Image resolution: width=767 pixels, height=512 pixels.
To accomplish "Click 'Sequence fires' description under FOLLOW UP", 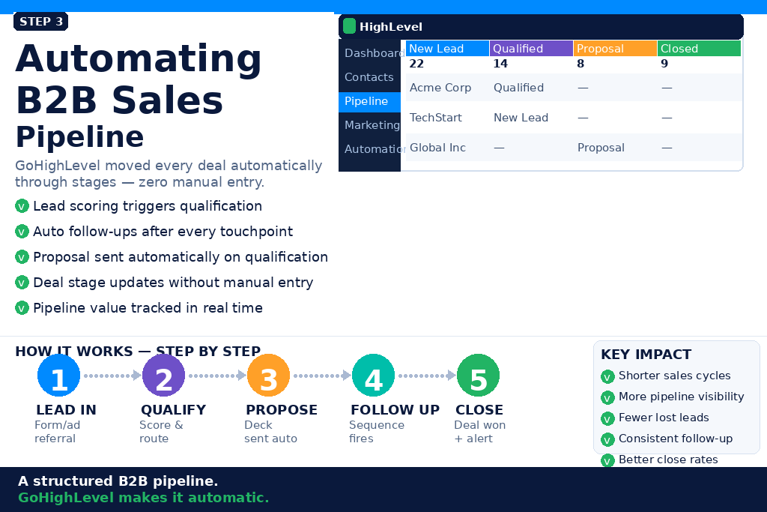I will 377,432.
